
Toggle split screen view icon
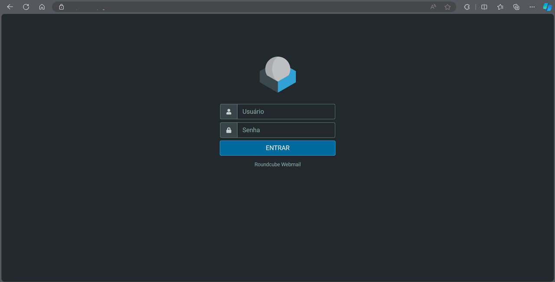point(484,7)
